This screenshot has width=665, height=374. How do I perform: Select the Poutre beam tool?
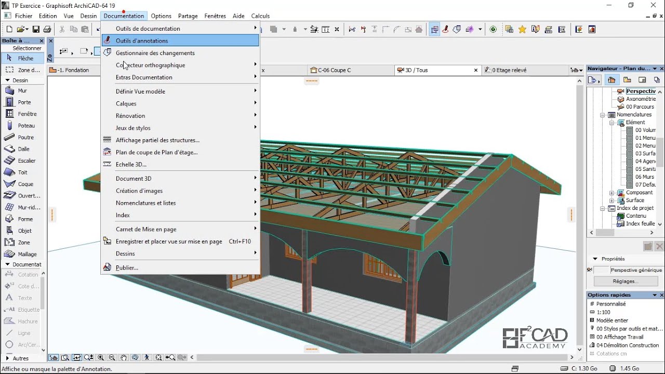pos(22,137)
